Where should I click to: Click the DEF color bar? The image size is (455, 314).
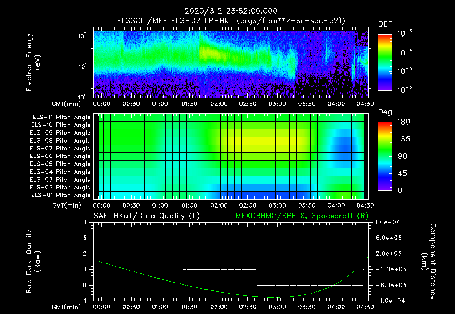[385, 63]
